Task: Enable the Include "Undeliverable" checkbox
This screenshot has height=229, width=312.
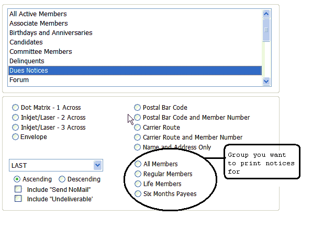Action: click(x=18, y=199)
